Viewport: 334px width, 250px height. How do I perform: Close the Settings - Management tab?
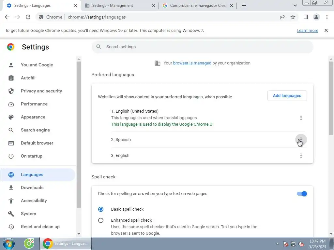(154, 6)
